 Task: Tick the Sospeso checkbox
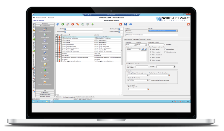coord(165,45)
